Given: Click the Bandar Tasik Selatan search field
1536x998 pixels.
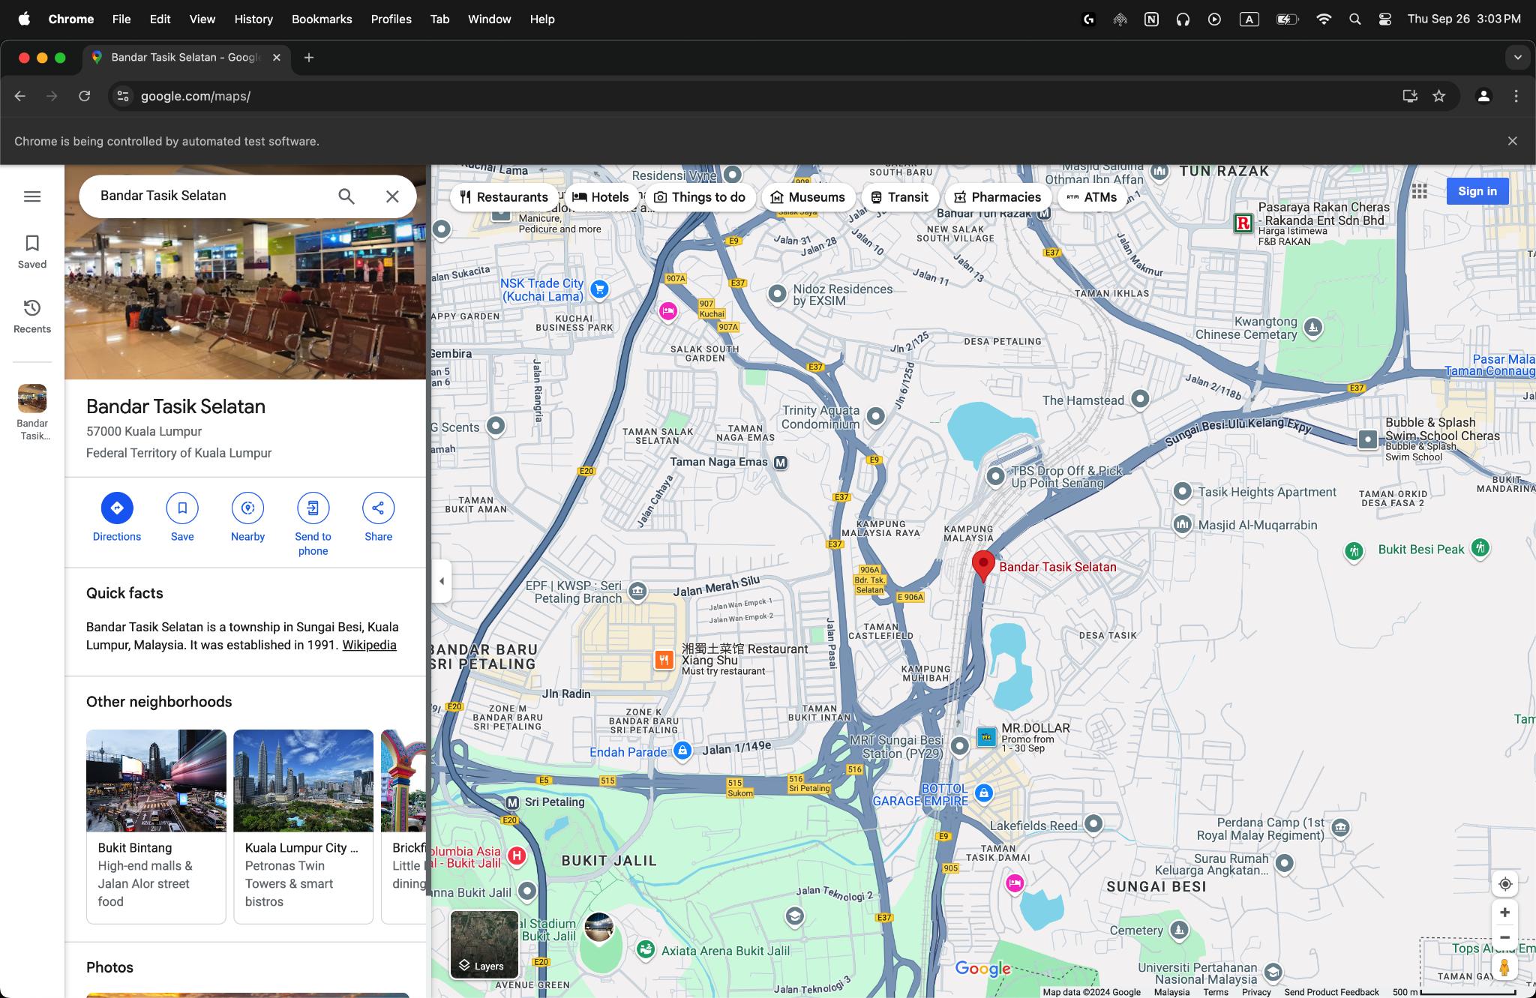Looking at the screenshot, I should tap(211, 196).
